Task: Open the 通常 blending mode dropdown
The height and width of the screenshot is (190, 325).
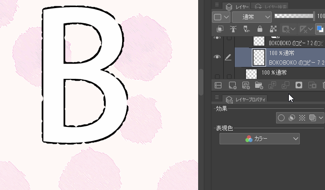Action: (252, 17)
